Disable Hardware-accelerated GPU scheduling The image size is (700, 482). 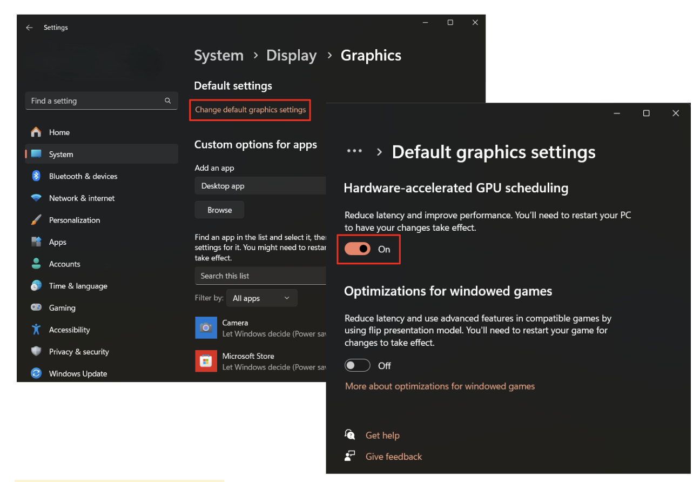(x=357, y=249)
